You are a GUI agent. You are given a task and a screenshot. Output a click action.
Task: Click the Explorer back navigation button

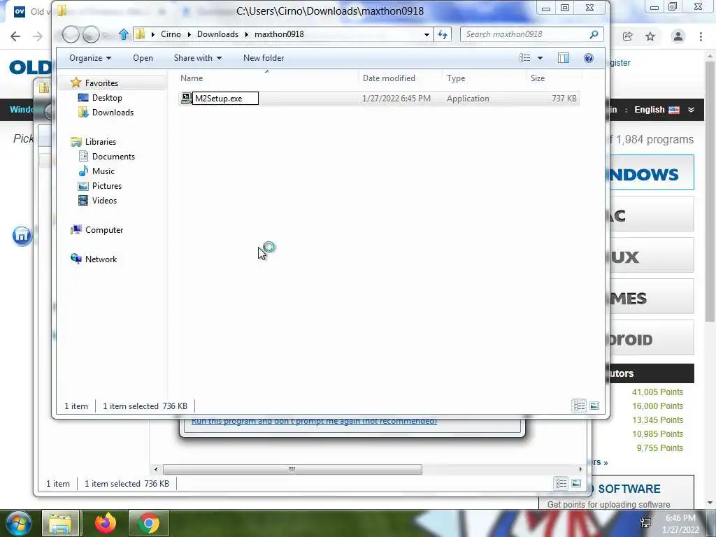pyautogui.click(x=71, y=34)
